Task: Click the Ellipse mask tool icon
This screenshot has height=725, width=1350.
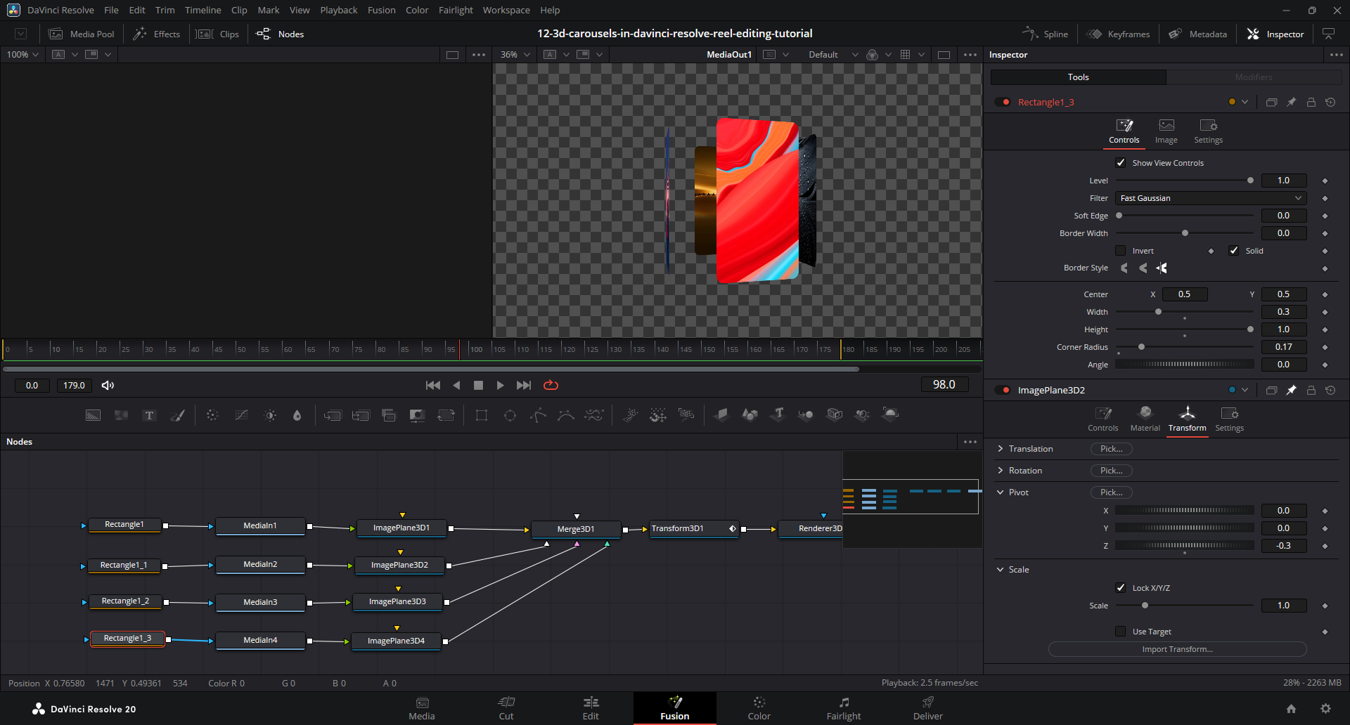Action: [510, 415]
